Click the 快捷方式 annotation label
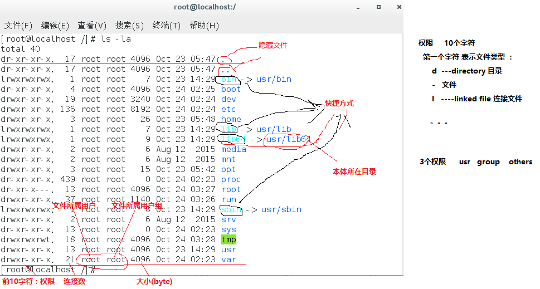This screenshot has width=540, height=289. [339, 103]
